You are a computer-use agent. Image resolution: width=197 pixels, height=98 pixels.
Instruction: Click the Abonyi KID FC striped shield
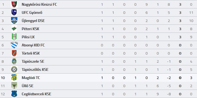click(x=14, y=45)
